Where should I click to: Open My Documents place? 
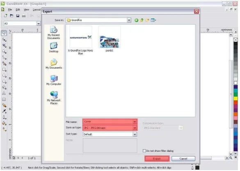click(54, 64)
